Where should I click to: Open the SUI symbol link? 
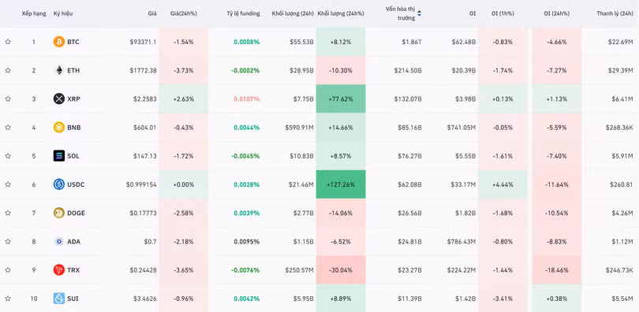[73, 299]
